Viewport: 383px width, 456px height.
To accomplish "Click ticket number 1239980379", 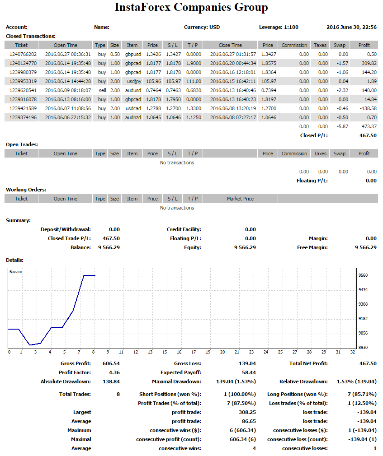I will point(23,72).
